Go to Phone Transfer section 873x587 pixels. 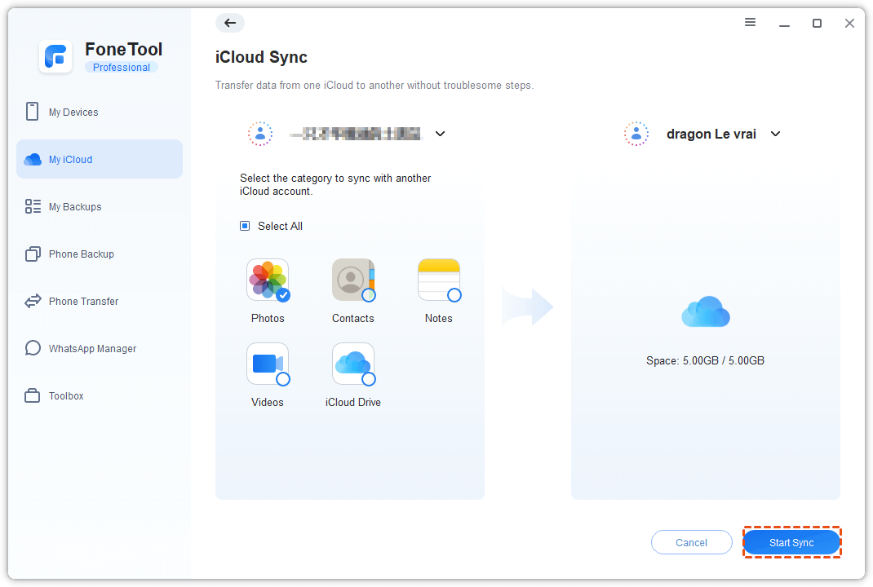83,302
